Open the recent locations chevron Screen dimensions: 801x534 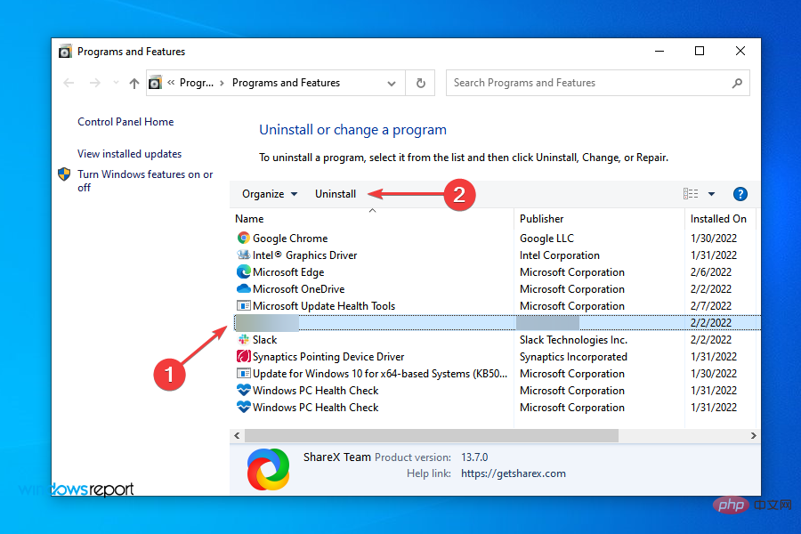115,82
